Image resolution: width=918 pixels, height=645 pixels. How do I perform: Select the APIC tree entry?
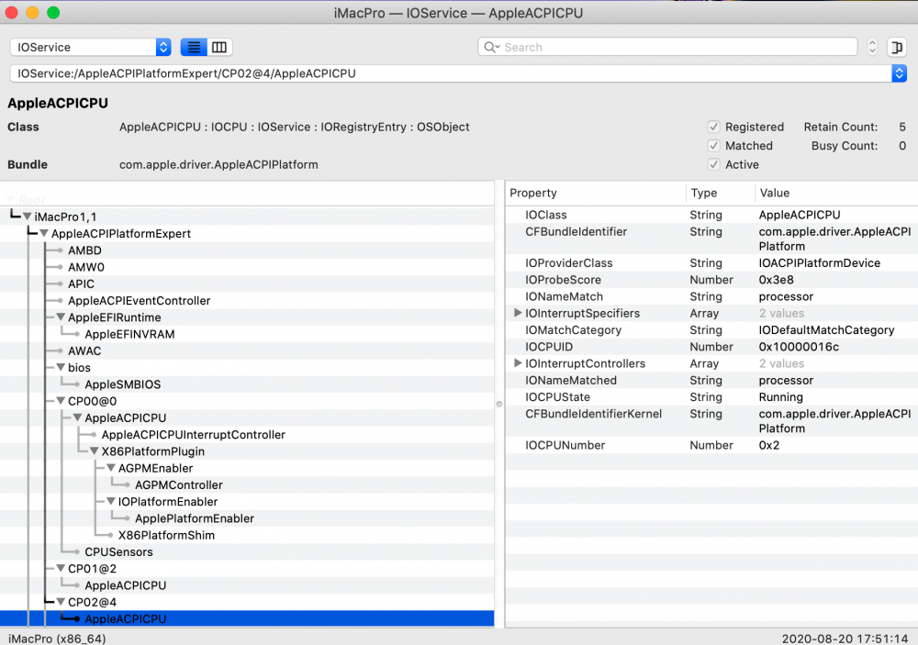click(x=81, y=284)
